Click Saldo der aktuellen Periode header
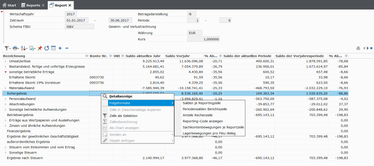 [248, 56]
